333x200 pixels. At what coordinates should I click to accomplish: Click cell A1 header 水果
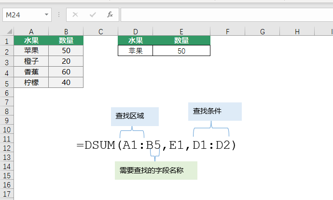coord(31,41)
